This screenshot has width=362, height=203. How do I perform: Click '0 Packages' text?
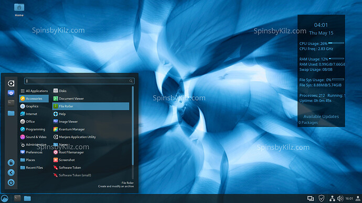coord(308,122)
